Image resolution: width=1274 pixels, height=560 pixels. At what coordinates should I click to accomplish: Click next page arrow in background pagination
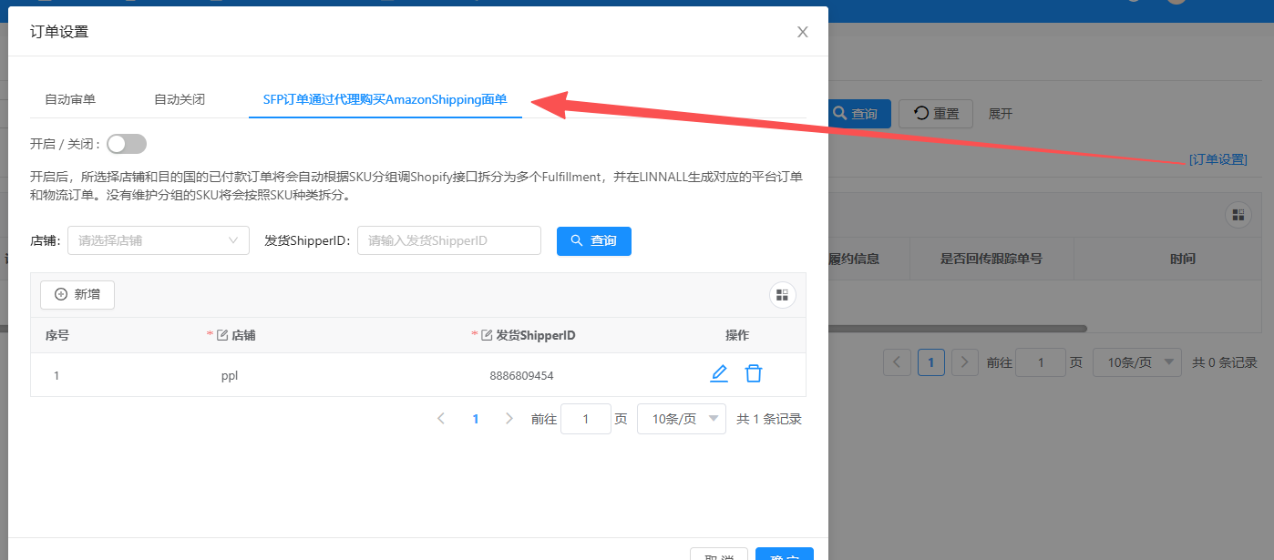point(965,362)
